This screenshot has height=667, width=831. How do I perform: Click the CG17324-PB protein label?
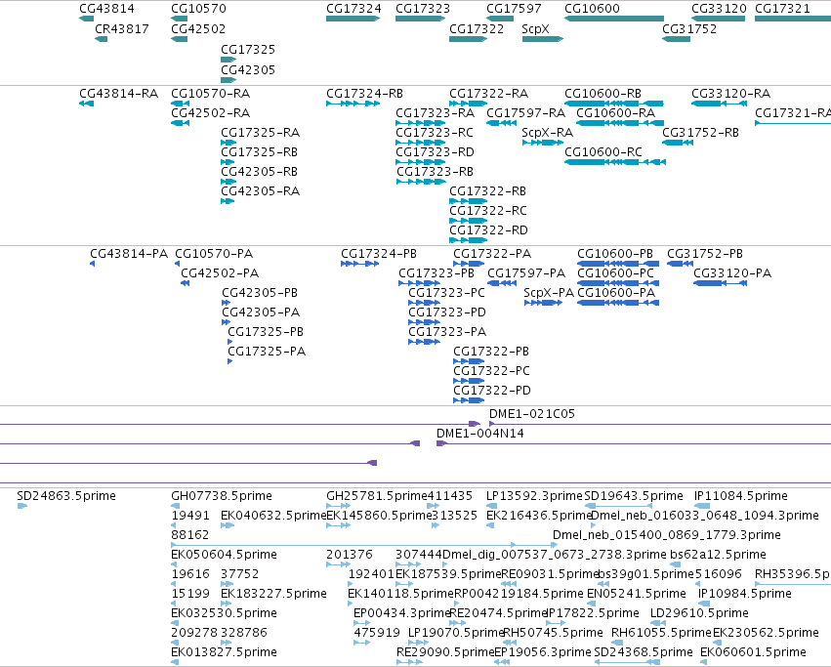(379, 254)
